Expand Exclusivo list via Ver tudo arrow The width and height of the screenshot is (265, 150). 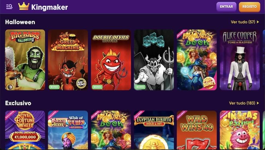(258, 103)
